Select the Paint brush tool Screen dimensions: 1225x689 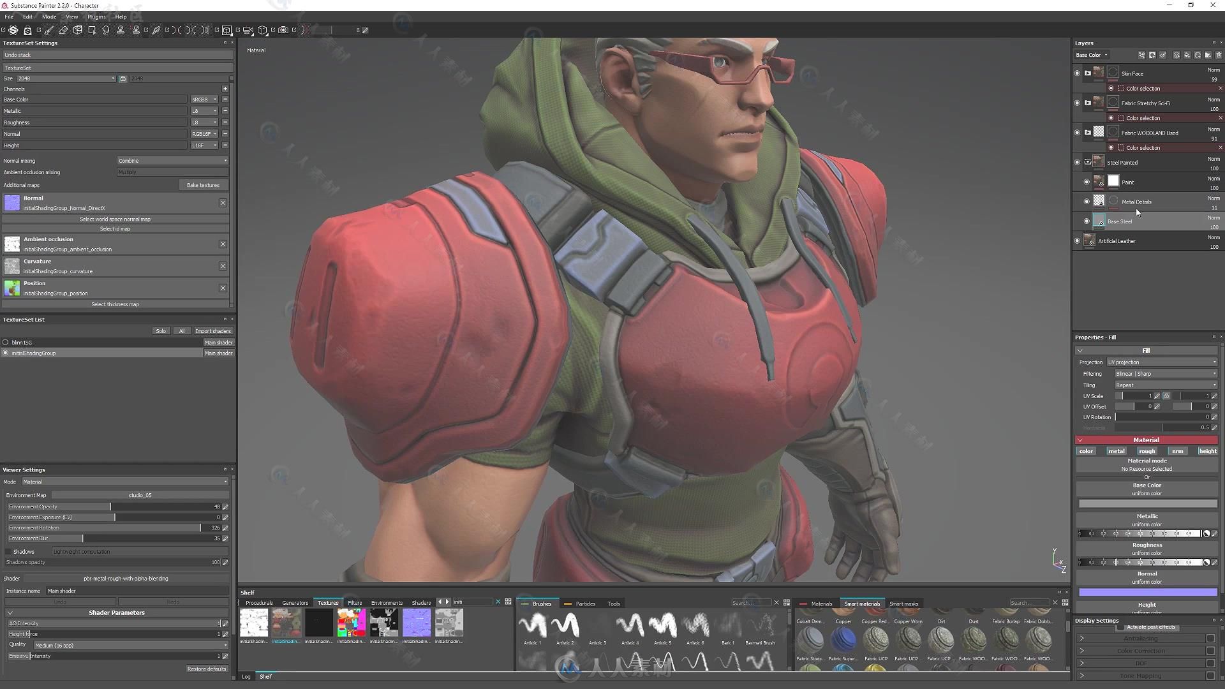click(49, 30)
